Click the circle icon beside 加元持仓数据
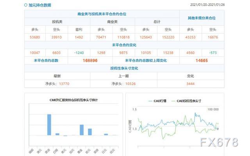The width and height of the screenshot is (250, 156). pyautogui.click(x=26, y=5)
